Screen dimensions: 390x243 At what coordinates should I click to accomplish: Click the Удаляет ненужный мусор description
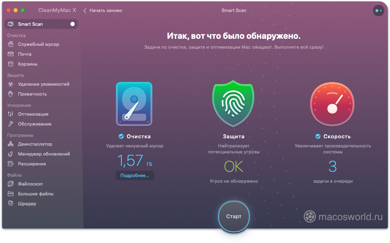[134, 146]
